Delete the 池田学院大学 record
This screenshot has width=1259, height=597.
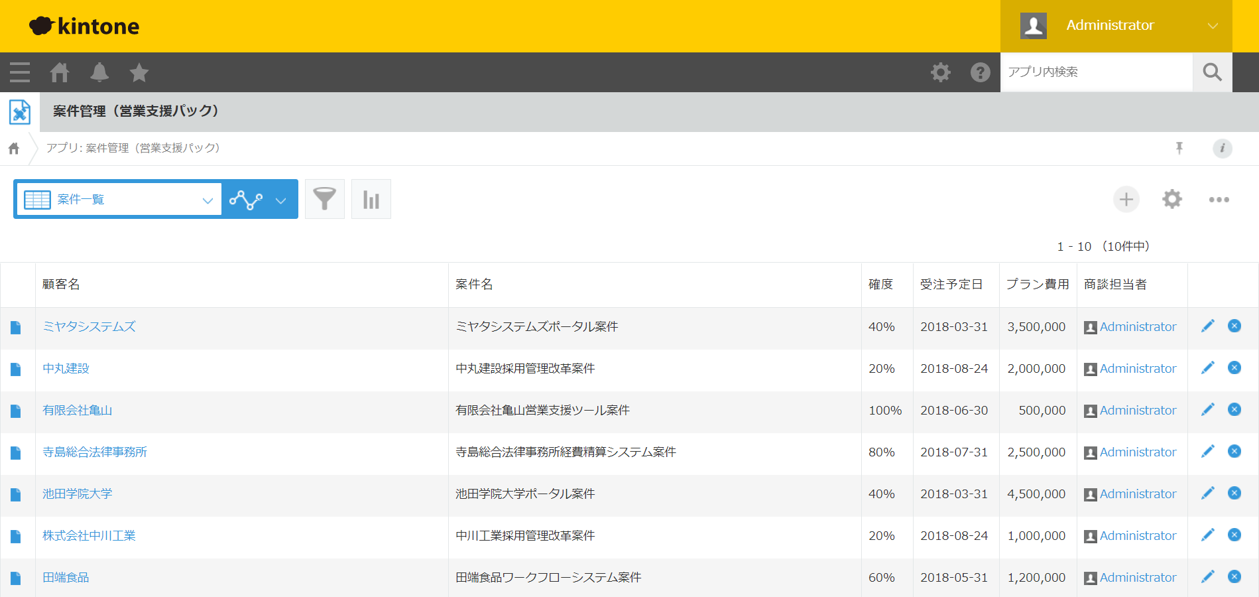1234,493
